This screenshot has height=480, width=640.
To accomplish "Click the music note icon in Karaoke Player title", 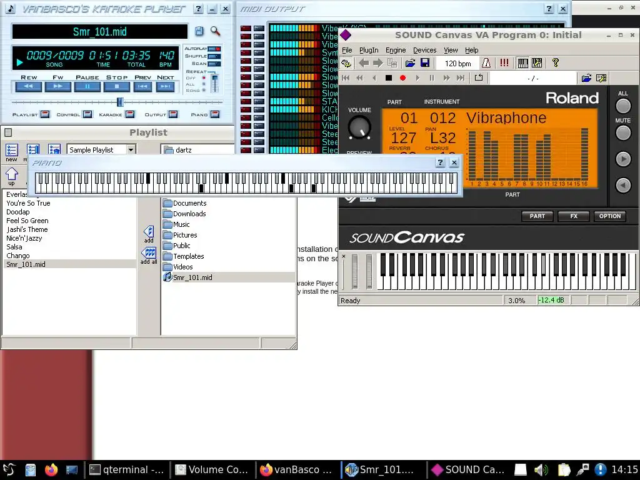I will click(x=10, y=9).
